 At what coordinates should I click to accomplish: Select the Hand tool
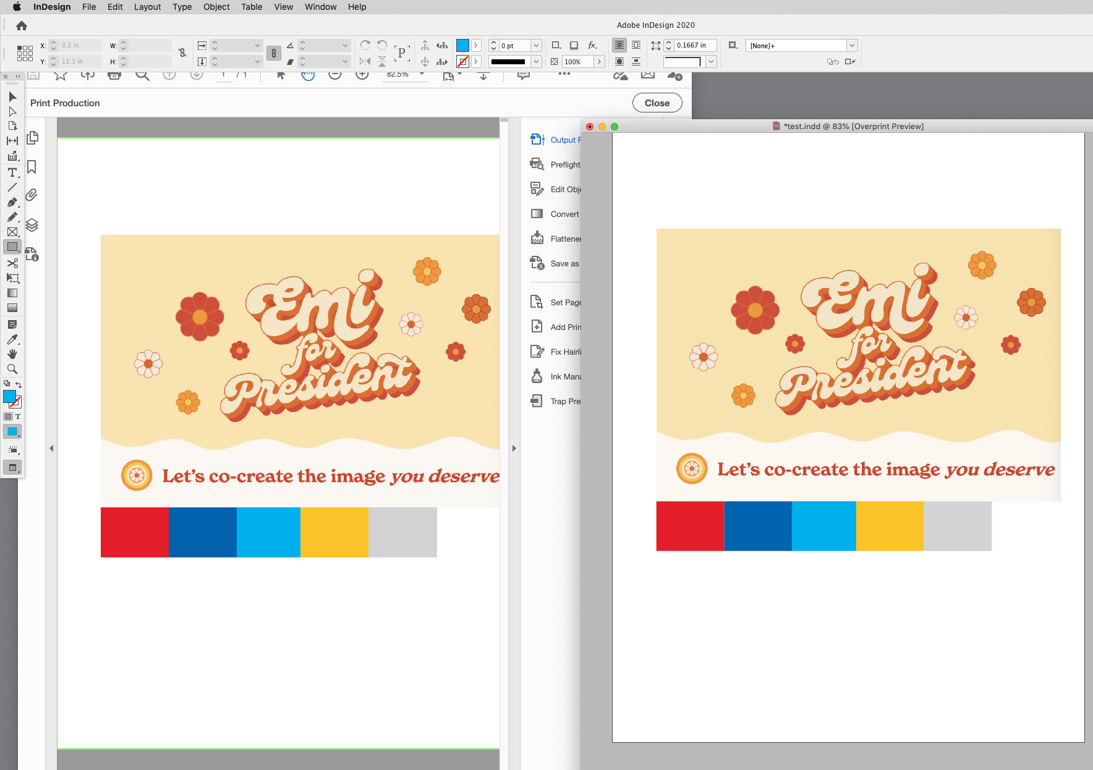pos(11,354)
